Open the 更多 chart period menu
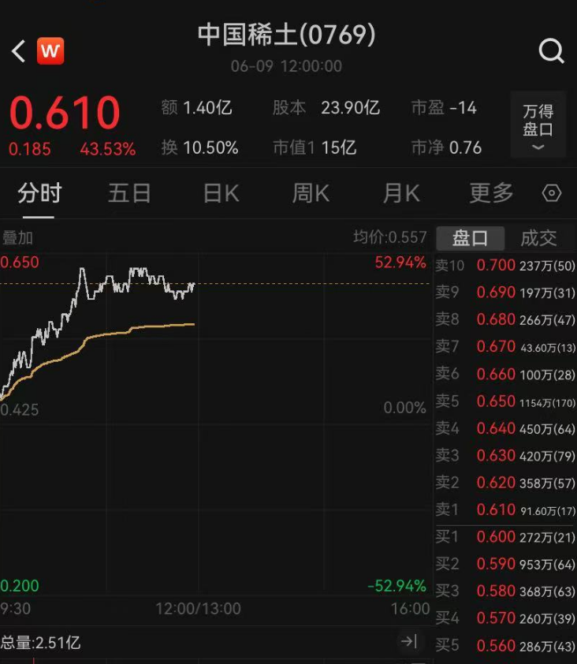577x664 pixels. click(491, 193)
